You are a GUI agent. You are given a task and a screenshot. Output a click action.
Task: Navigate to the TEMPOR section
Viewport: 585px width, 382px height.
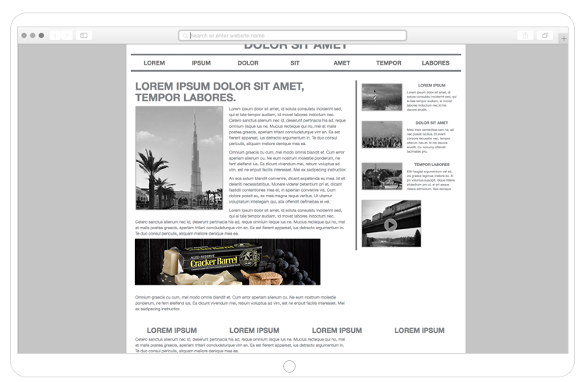(388, 63)
